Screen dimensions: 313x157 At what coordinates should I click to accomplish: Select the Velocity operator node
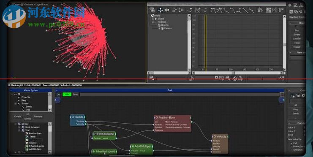220,143
